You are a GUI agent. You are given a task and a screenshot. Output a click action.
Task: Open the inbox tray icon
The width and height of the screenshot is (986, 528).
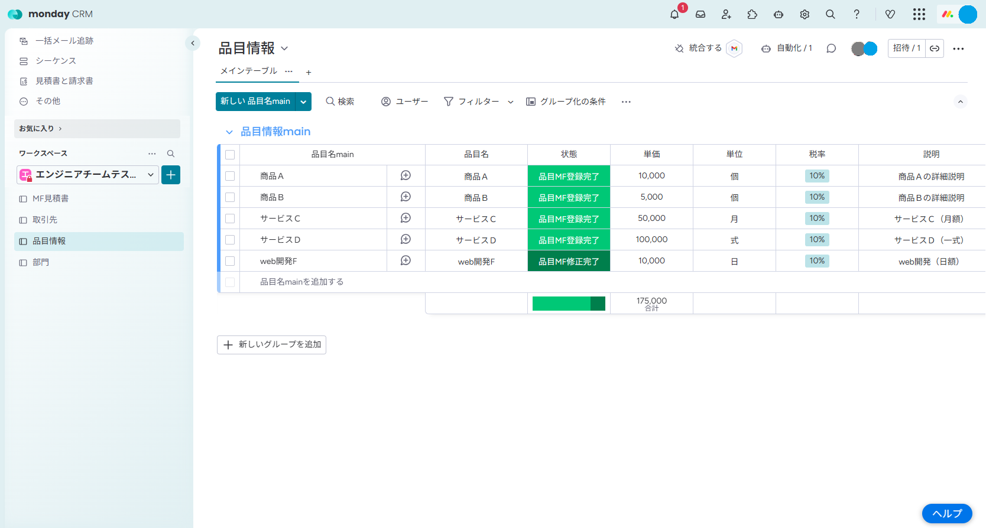tap(700, 14)
